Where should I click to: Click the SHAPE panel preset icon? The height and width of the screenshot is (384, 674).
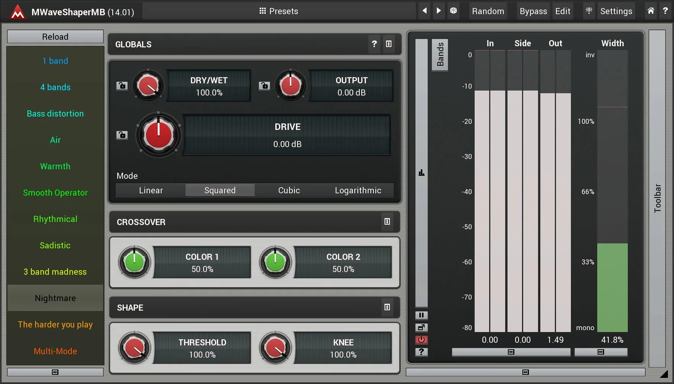pyautogui.click(x=387, y=307)
